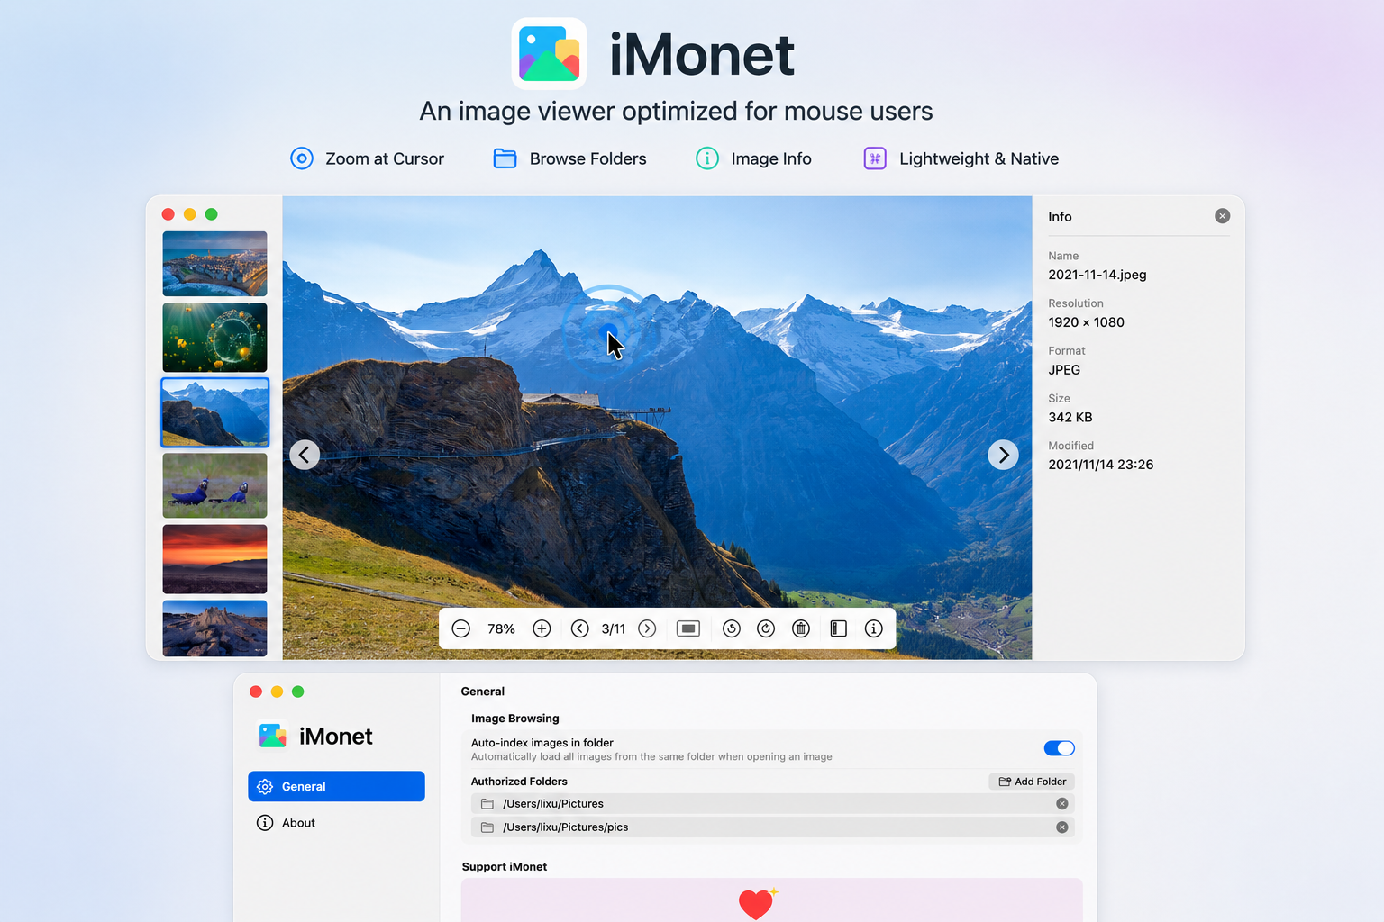
Task: Click the Browse Folders folder icon
Action: pos(505,158)
